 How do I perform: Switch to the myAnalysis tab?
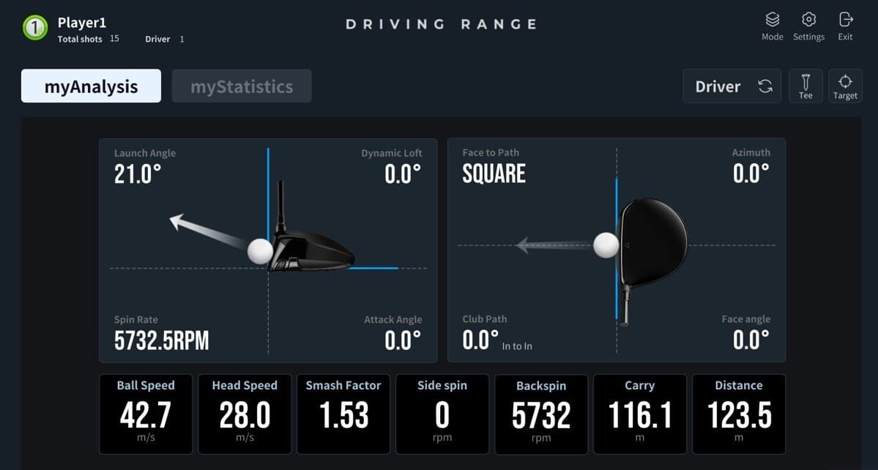[x=91, y=86]
